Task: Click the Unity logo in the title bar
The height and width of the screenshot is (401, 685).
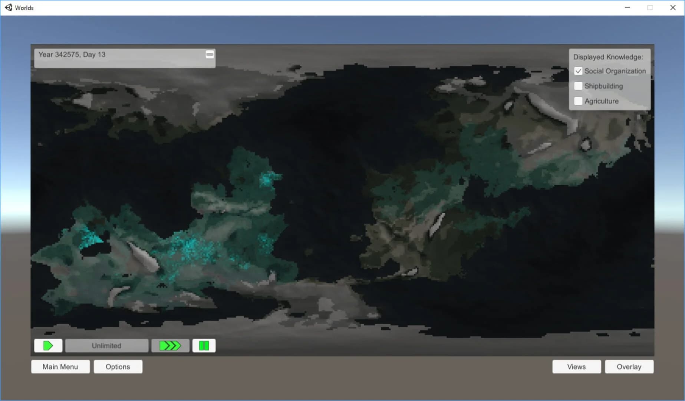Action: pyautogui.click(x=8, y=7)
